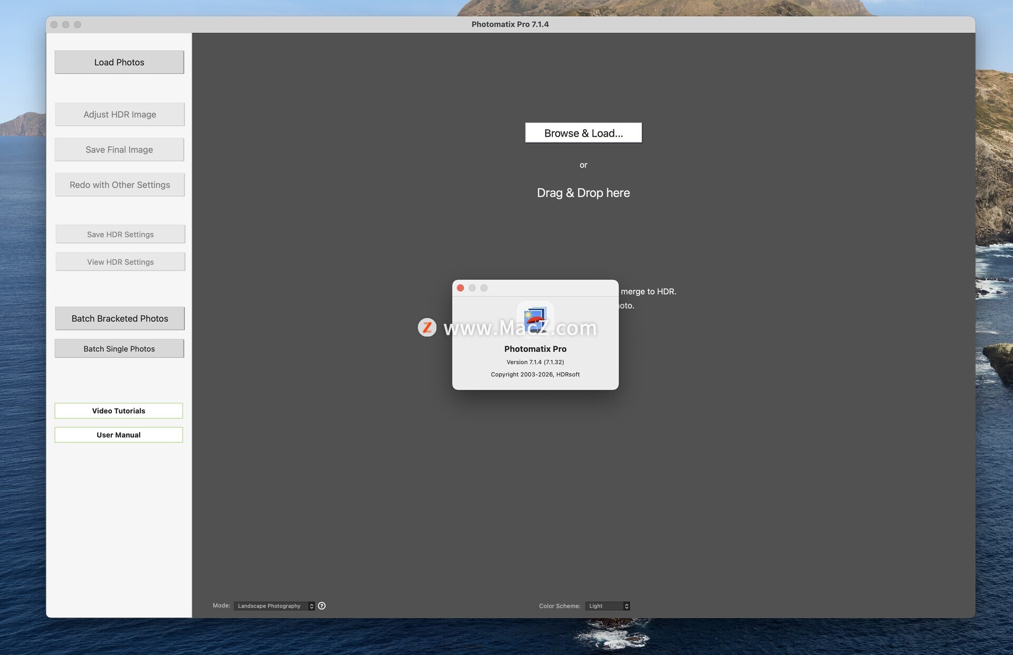Open the Landscape Photography mode dropdown

[x=274, y=606]
